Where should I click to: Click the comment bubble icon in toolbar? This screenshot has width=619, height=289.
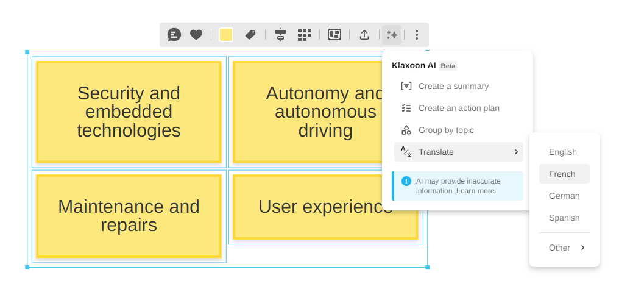coord(174,35)
